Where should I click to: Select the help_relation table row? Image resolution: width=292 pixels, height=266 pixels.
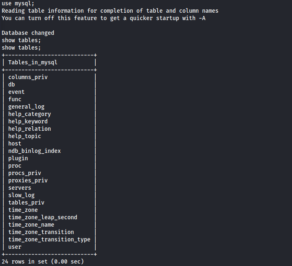point(30,129)
